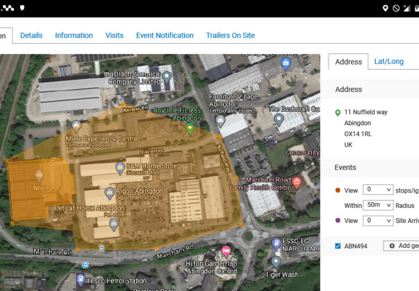Click the green pin beside 11 Nuffield way
Image resolution: width=419 pixels, height=291 pixels.
click(x=338, y=113)
